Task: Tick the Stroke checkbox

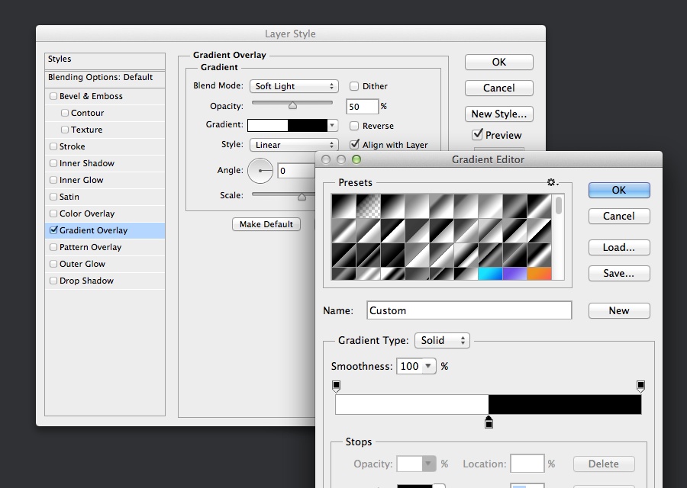Action: click(x=53, y=146)
